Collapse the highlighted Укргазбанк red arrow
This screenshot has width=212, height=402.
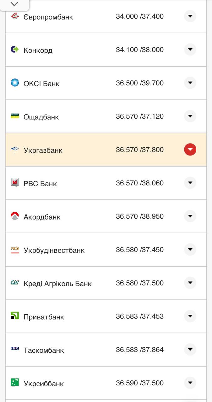(x=190, y=149)
